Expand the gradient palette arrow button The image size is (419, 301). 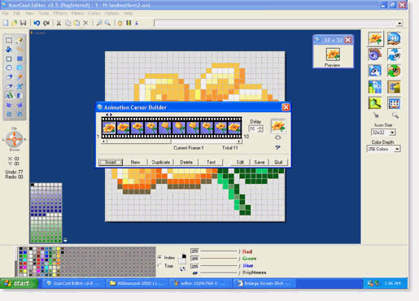tap(65, 240)
